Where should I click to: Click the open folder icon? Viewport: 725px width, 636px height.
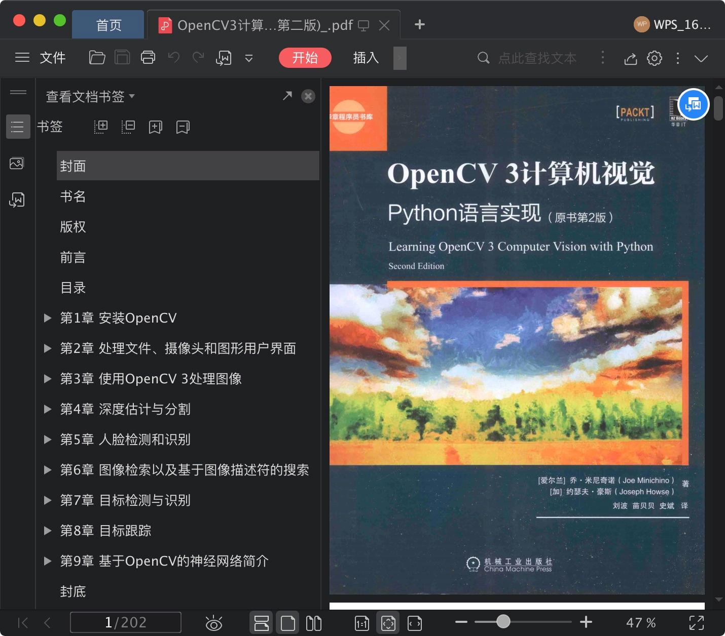97,58
